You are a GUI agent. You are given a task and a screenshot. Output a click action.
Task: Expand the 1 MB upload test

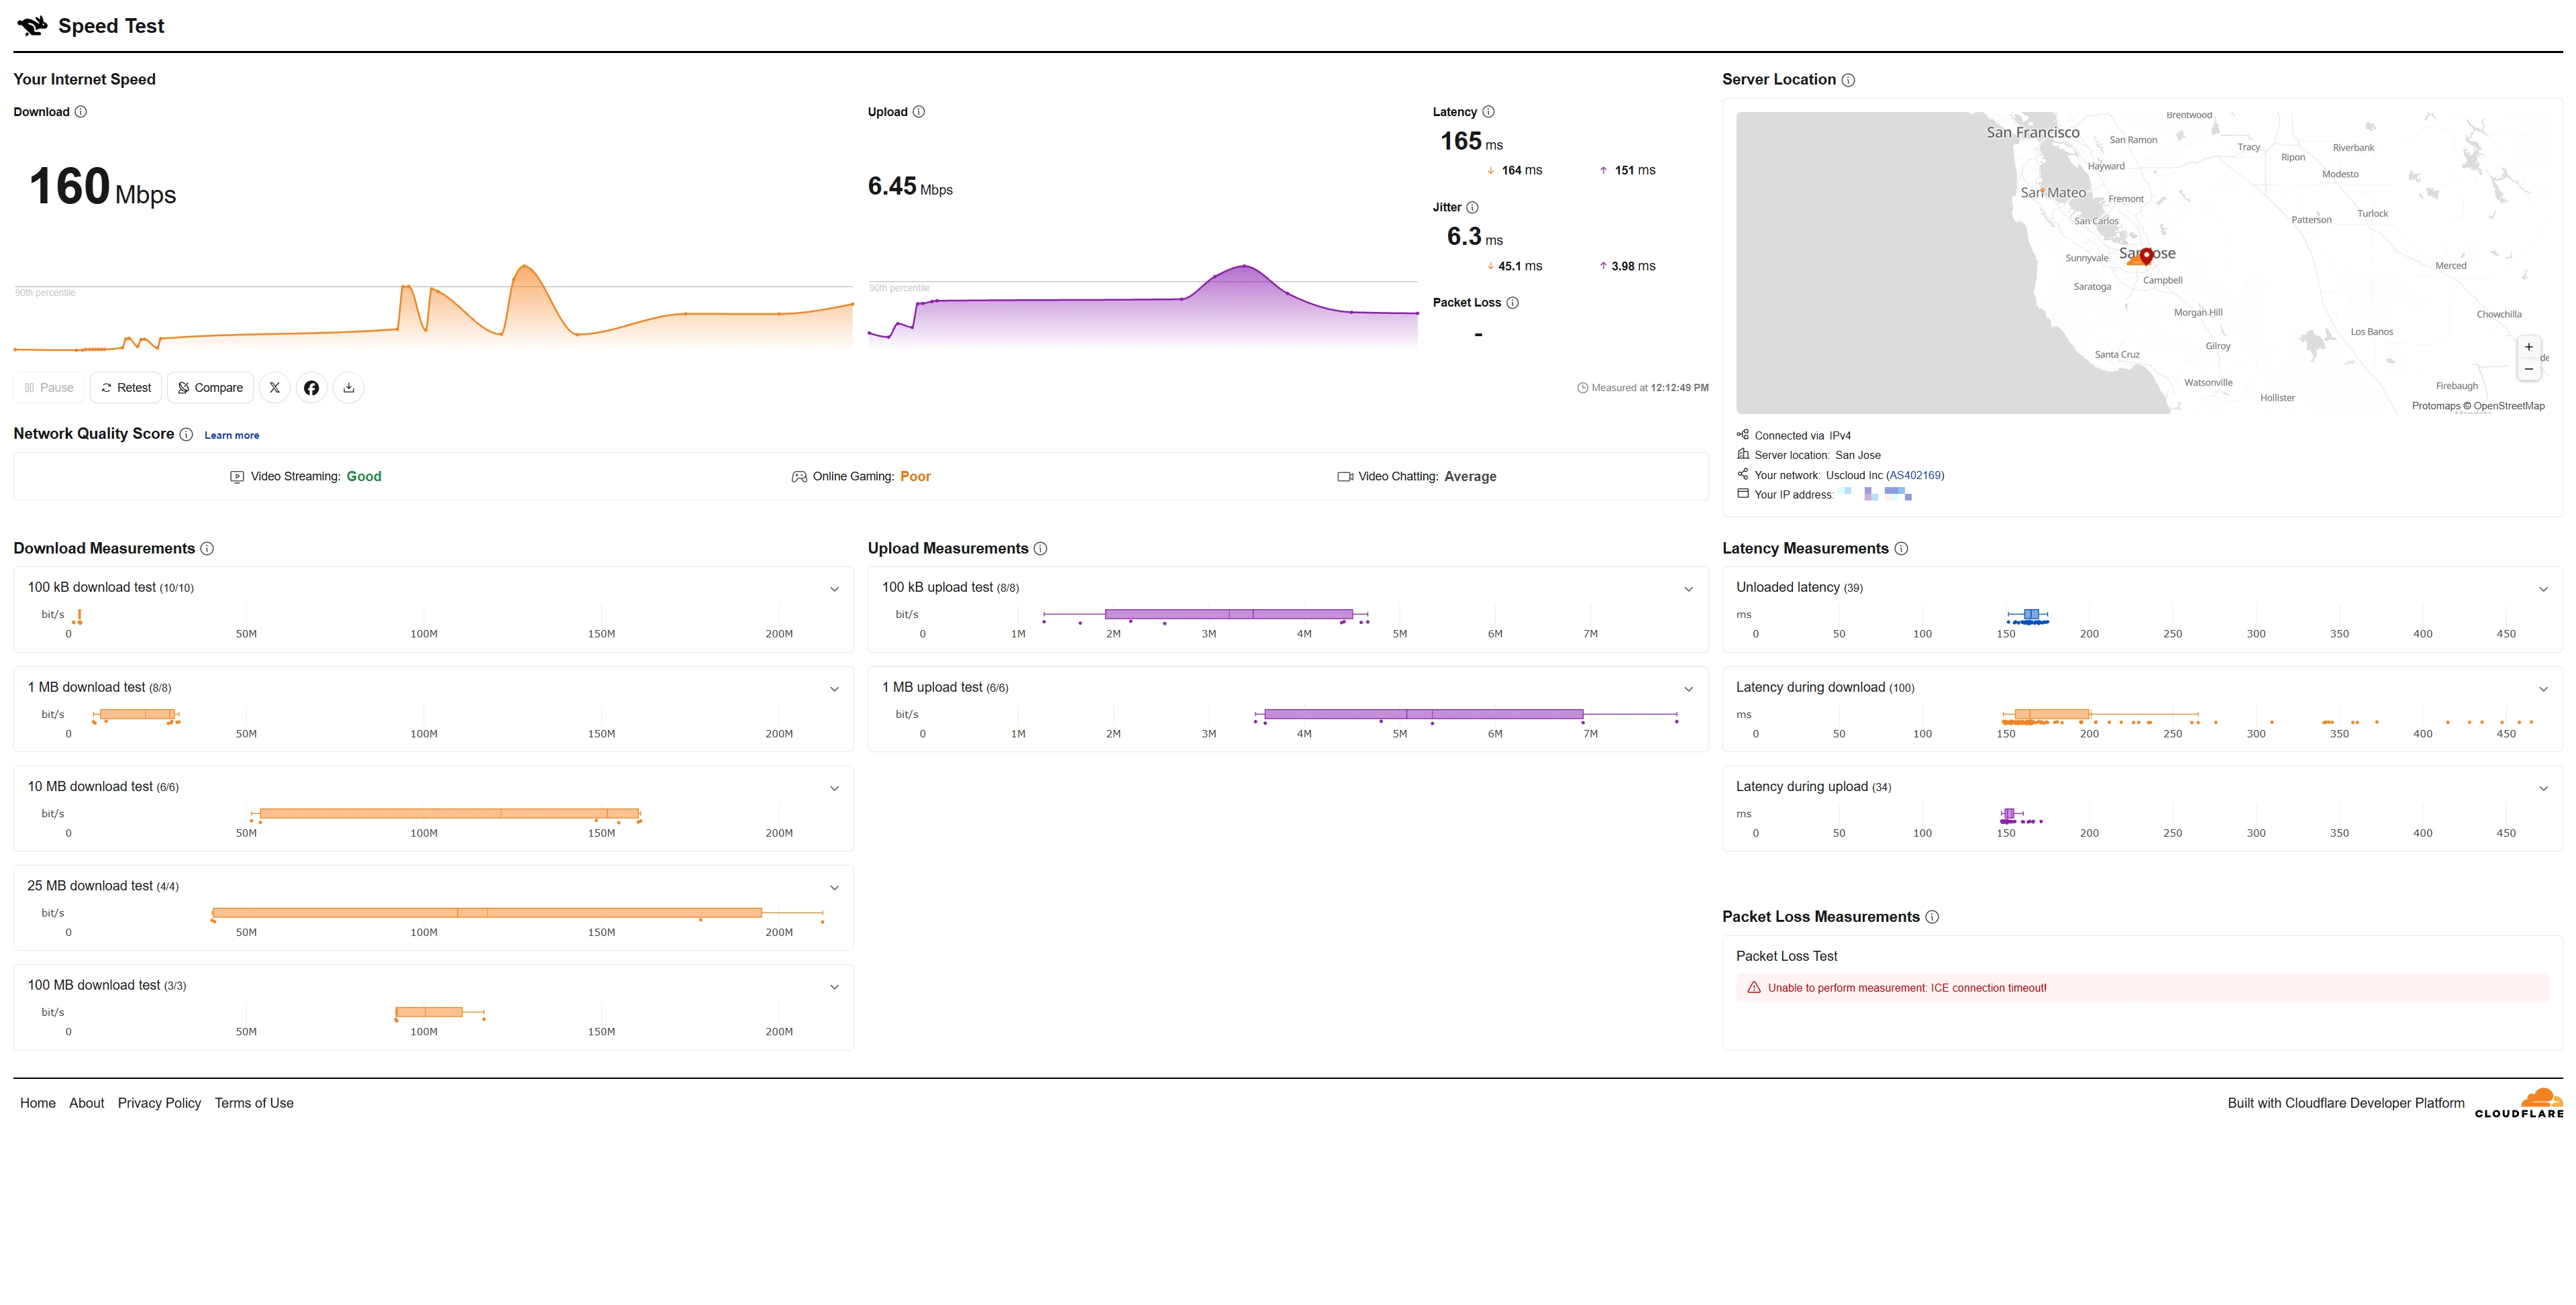point(1689,689)
